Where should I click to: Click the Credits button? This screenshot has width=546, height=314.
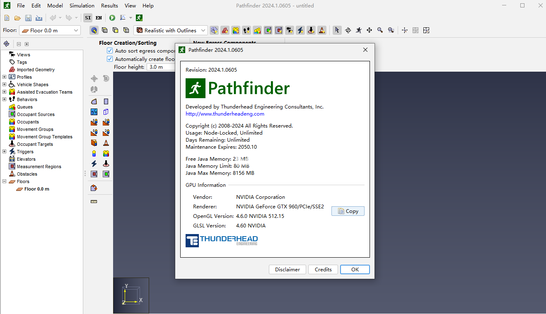click(x=323, y=269)
